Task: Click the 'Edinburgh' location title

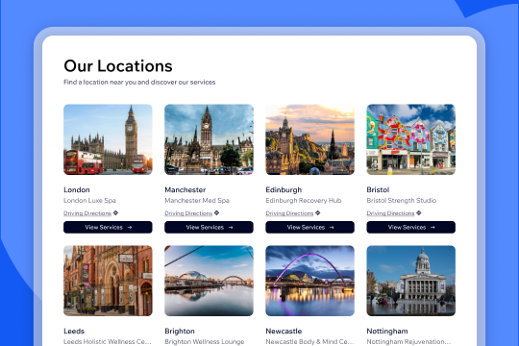Action: (284, 189)
